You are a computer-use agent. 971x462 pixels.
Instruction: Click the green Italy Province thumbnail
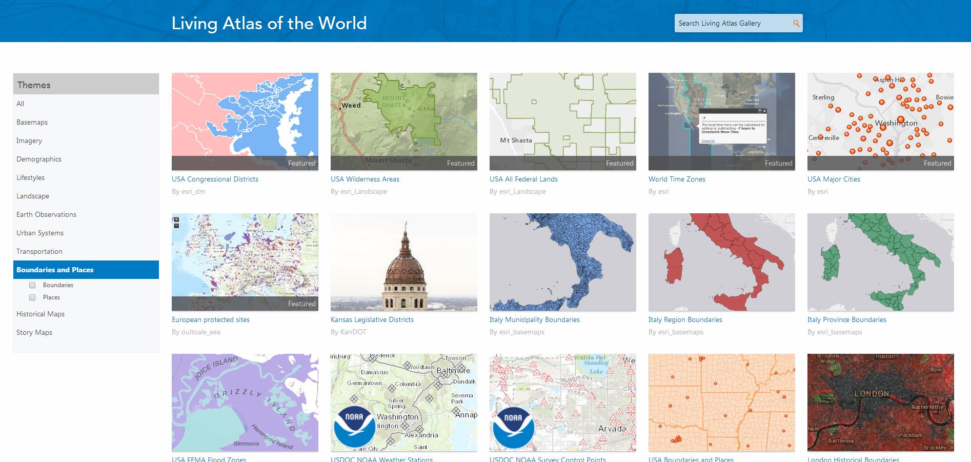point(881,262)
